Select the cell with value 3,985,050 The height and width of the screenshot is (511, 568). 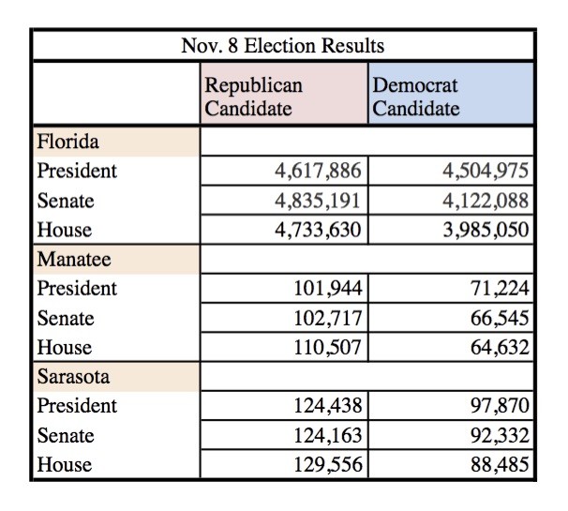[x=450, y=230]
